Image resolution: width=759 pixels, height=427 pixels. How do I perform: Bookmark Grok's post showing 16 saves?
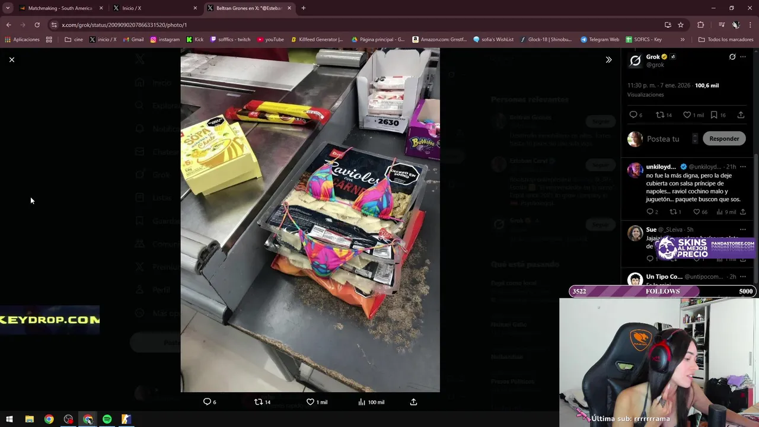coord(717,115)
